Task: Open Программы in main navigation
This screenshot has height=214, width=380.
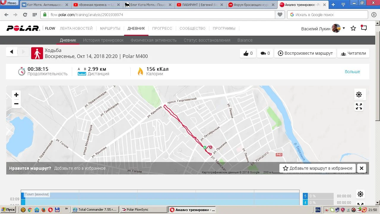Action: coord(224,29)
